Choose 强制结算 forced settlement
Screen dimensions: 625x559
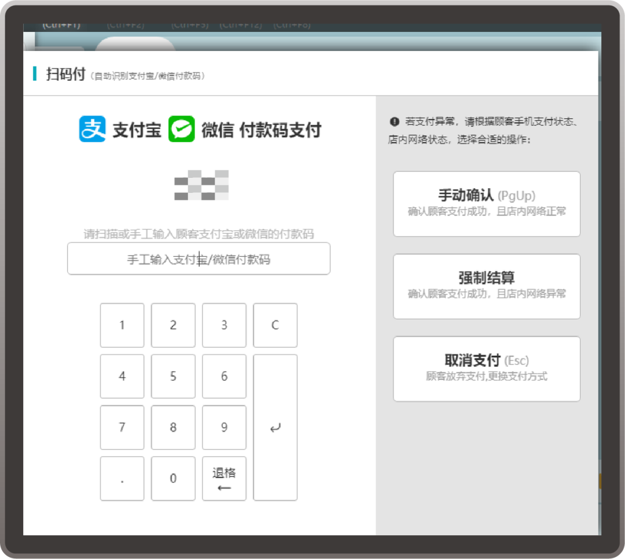pos(487,287)
